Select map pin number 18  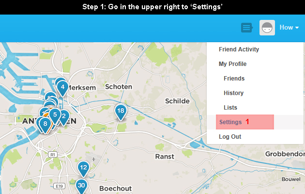(121, 112)
